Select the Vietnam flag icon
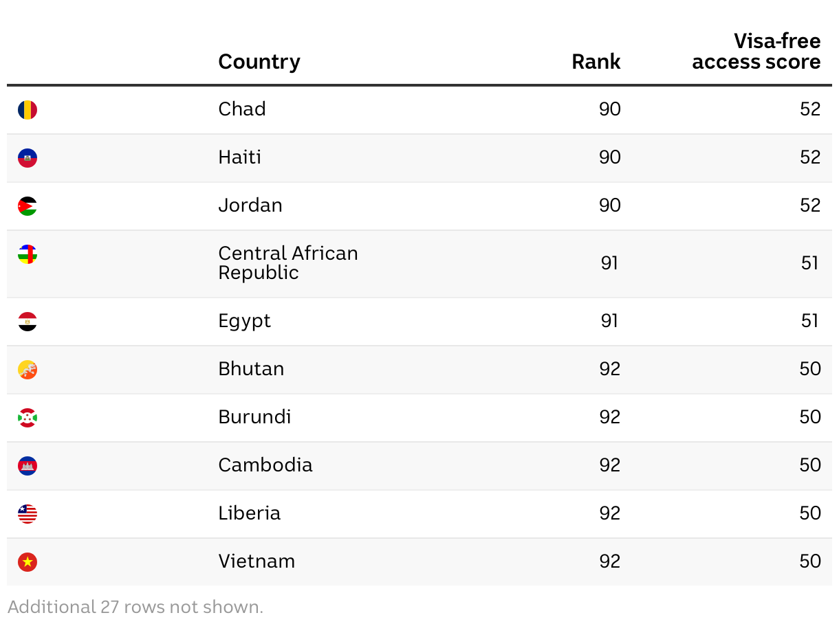The width and height of the screenshot is (839, 624). tap(28, 562)
